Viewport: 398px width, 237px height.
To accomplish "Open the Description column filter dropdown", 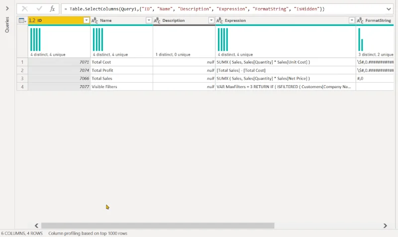I will (211, 20).
